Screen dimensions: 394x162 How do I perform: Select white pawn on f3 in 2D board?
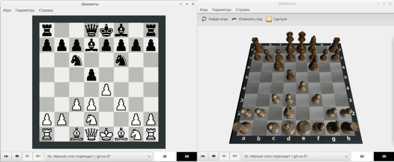(121, 105)
